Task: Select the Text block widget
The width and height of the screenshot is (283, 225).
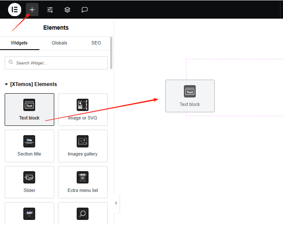Action: pos(29,109)
